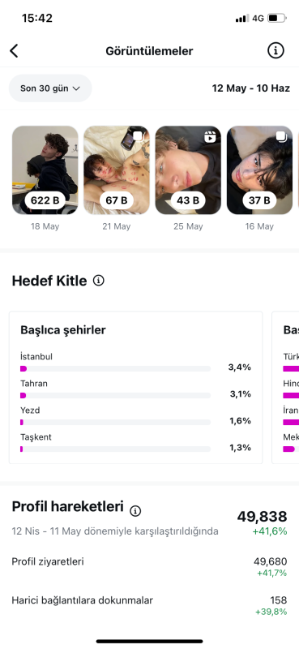Tap the Profil ziyaretleri row
The image size is (299, 649).
(149, 567)
